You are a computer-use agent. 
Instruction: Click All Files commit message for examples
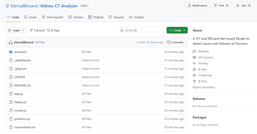pyautogui.click(x=86, y=52)
